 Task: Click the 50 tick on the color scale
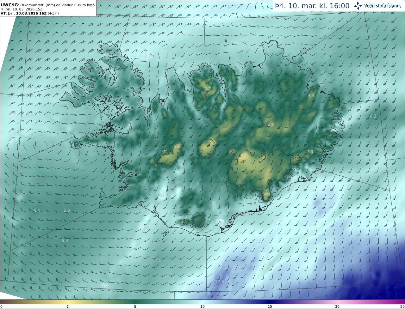402,306
